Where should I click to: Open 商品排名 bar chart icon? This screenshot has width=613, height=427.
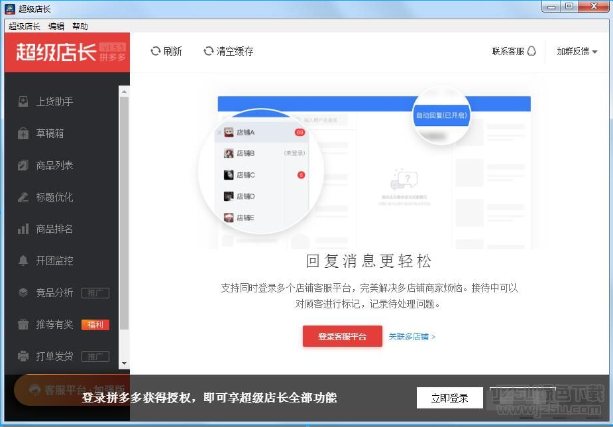pos(23,229)
